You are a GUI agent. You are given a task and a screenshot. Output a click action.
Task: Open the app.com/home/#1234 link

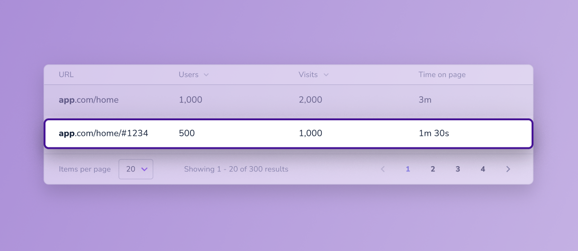point(103,134)
